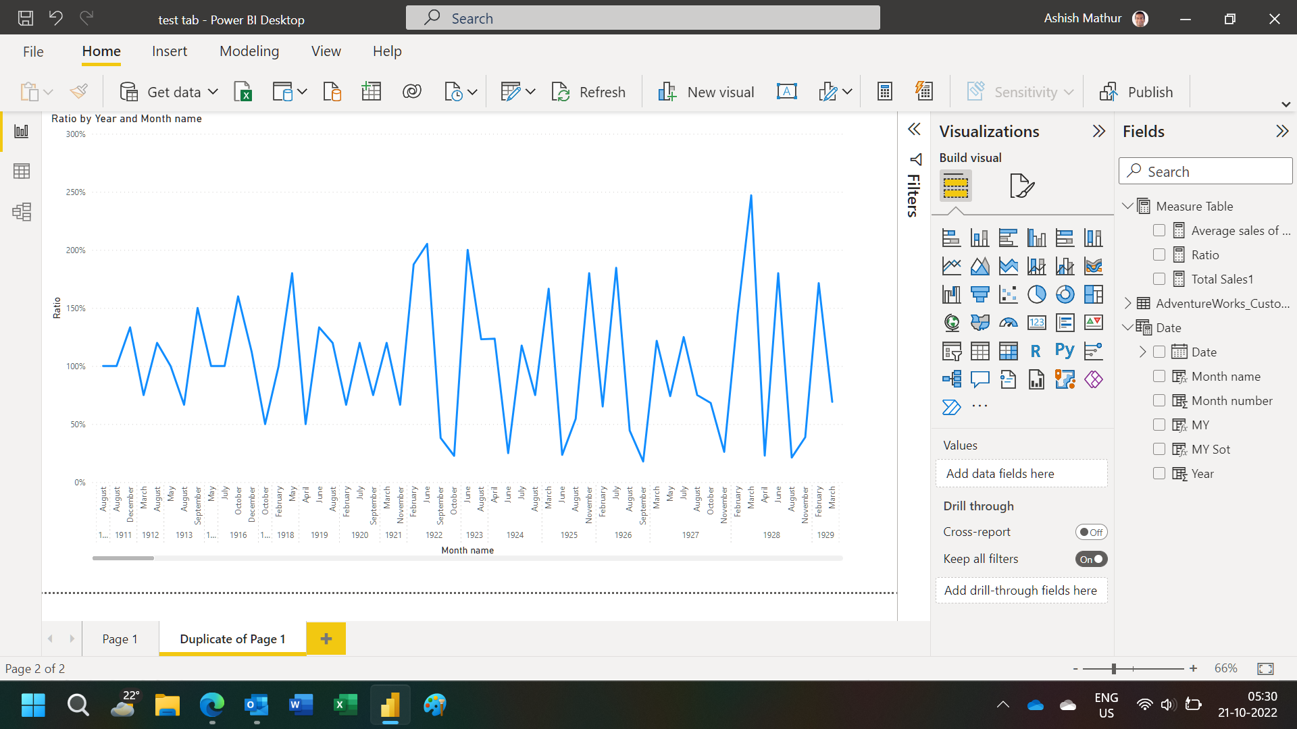
Task: Select the R script visual icon
Action: [x=1036, y=351]
